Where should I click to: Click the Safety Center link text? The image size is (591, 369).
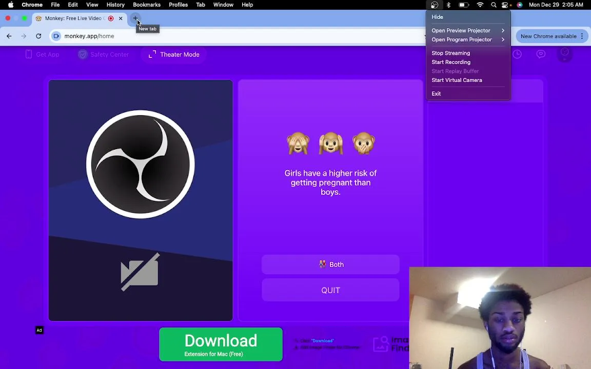point(109,55)
